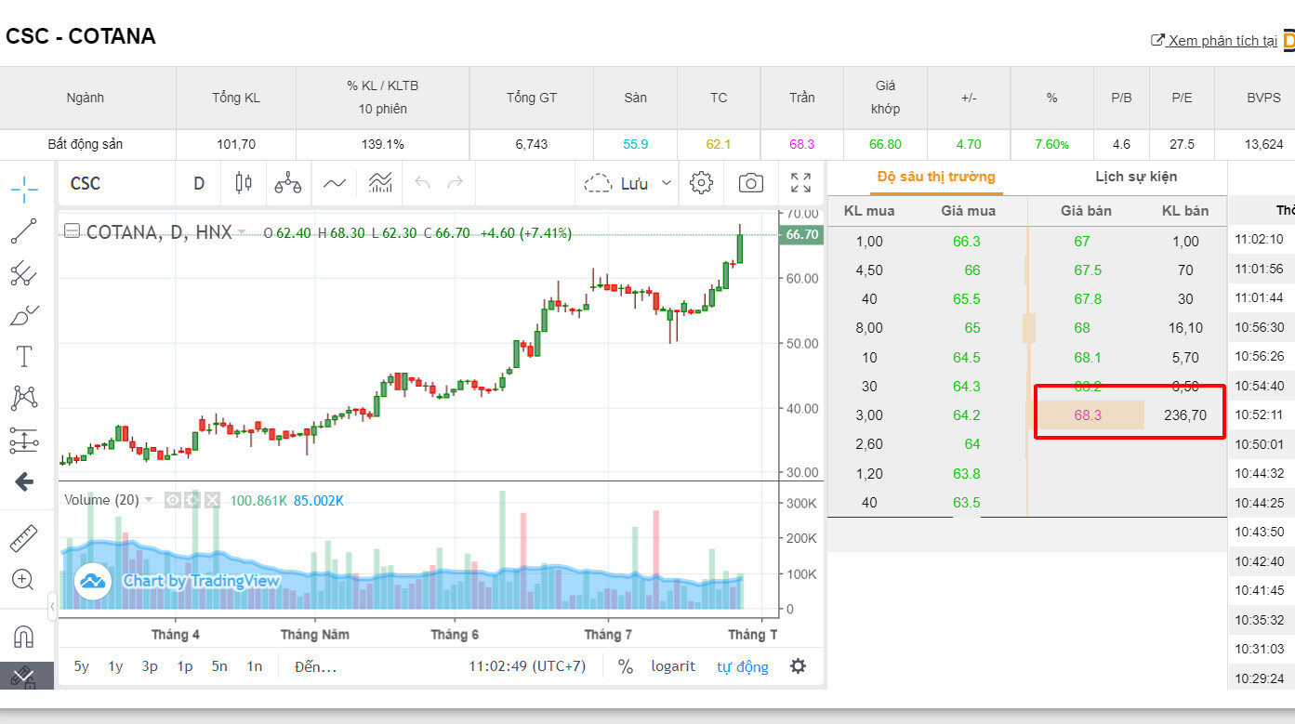Select the trend line drawing tool
The height and width of the screenshot is (724, 1295).
[24, 231]
